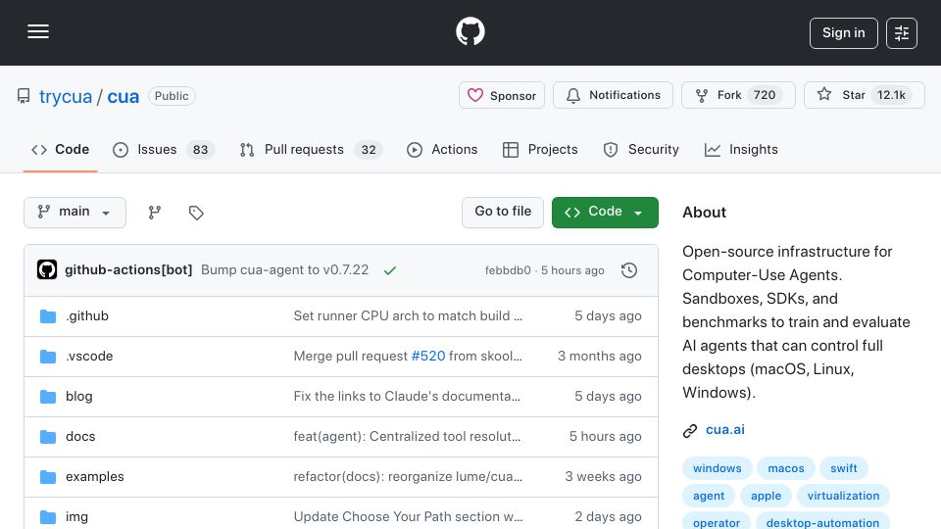
Task: Open 'feat(agent): Centralized tool resolut...' commit
Action: pos(407,437)
